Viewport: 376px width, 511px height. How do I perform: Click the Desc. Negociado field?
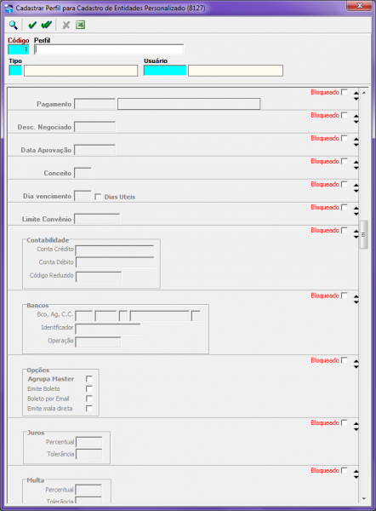[94, 127]
